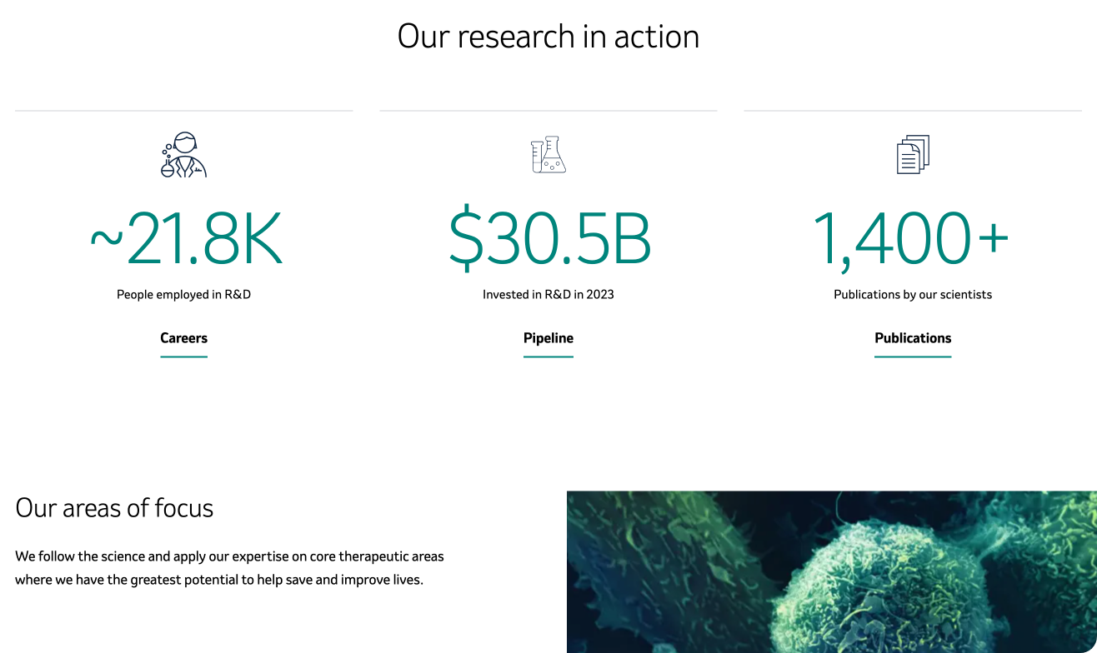Open the Publications link

pyautogui.click(x=913, y=338)
